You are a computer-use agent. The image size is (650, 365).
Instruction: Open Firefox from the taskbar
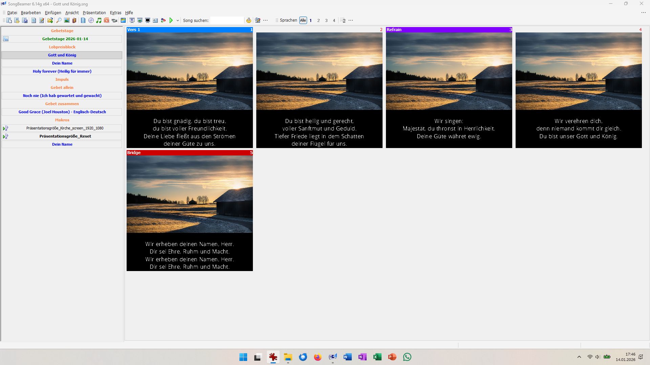click(318, 357)
